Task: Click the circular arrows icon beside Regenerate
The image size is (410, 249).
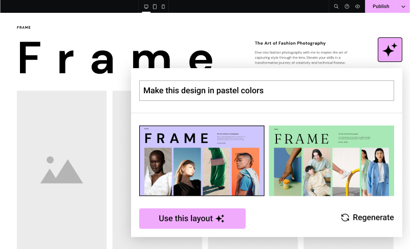Action: point(346,218)
